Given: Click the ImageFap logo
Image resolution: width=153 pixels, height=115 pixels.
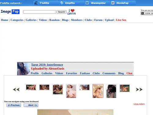Looking at the screenshot, I should tap(10, 12).
